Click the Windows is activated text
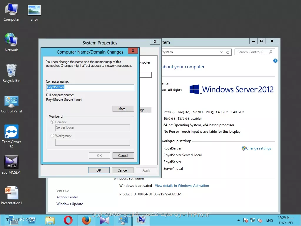This screenshot has height=226, width=301. click(136, 186)
